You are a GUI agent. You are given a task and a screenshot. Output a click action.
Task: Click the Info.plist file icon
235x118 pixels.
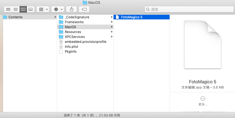point(61,46)
